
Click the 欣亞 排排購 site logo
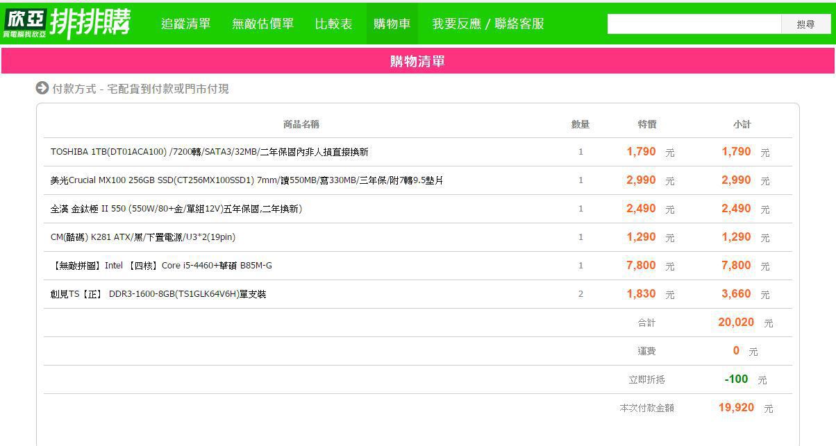(x=67, y=24)
